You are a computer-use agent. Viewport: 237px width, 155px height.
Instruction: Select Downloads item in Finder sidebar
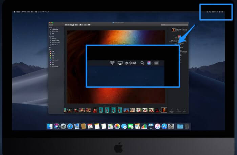coord(53,45)
